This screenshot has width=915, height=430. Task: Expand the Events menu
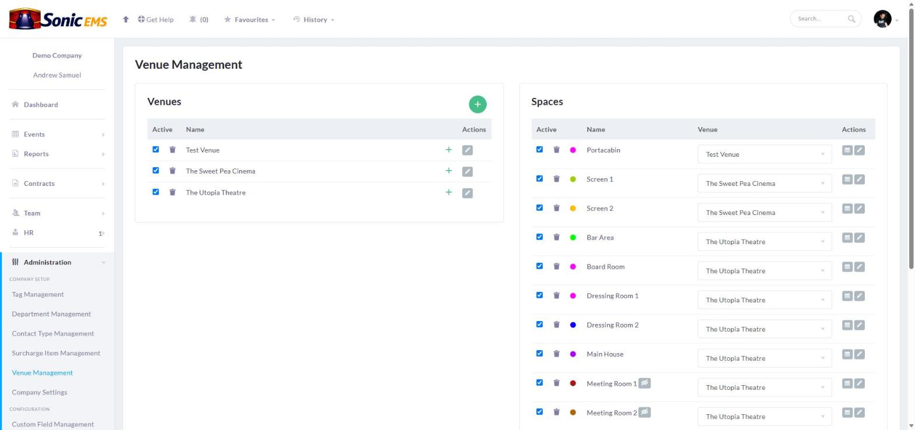(57, 134)
